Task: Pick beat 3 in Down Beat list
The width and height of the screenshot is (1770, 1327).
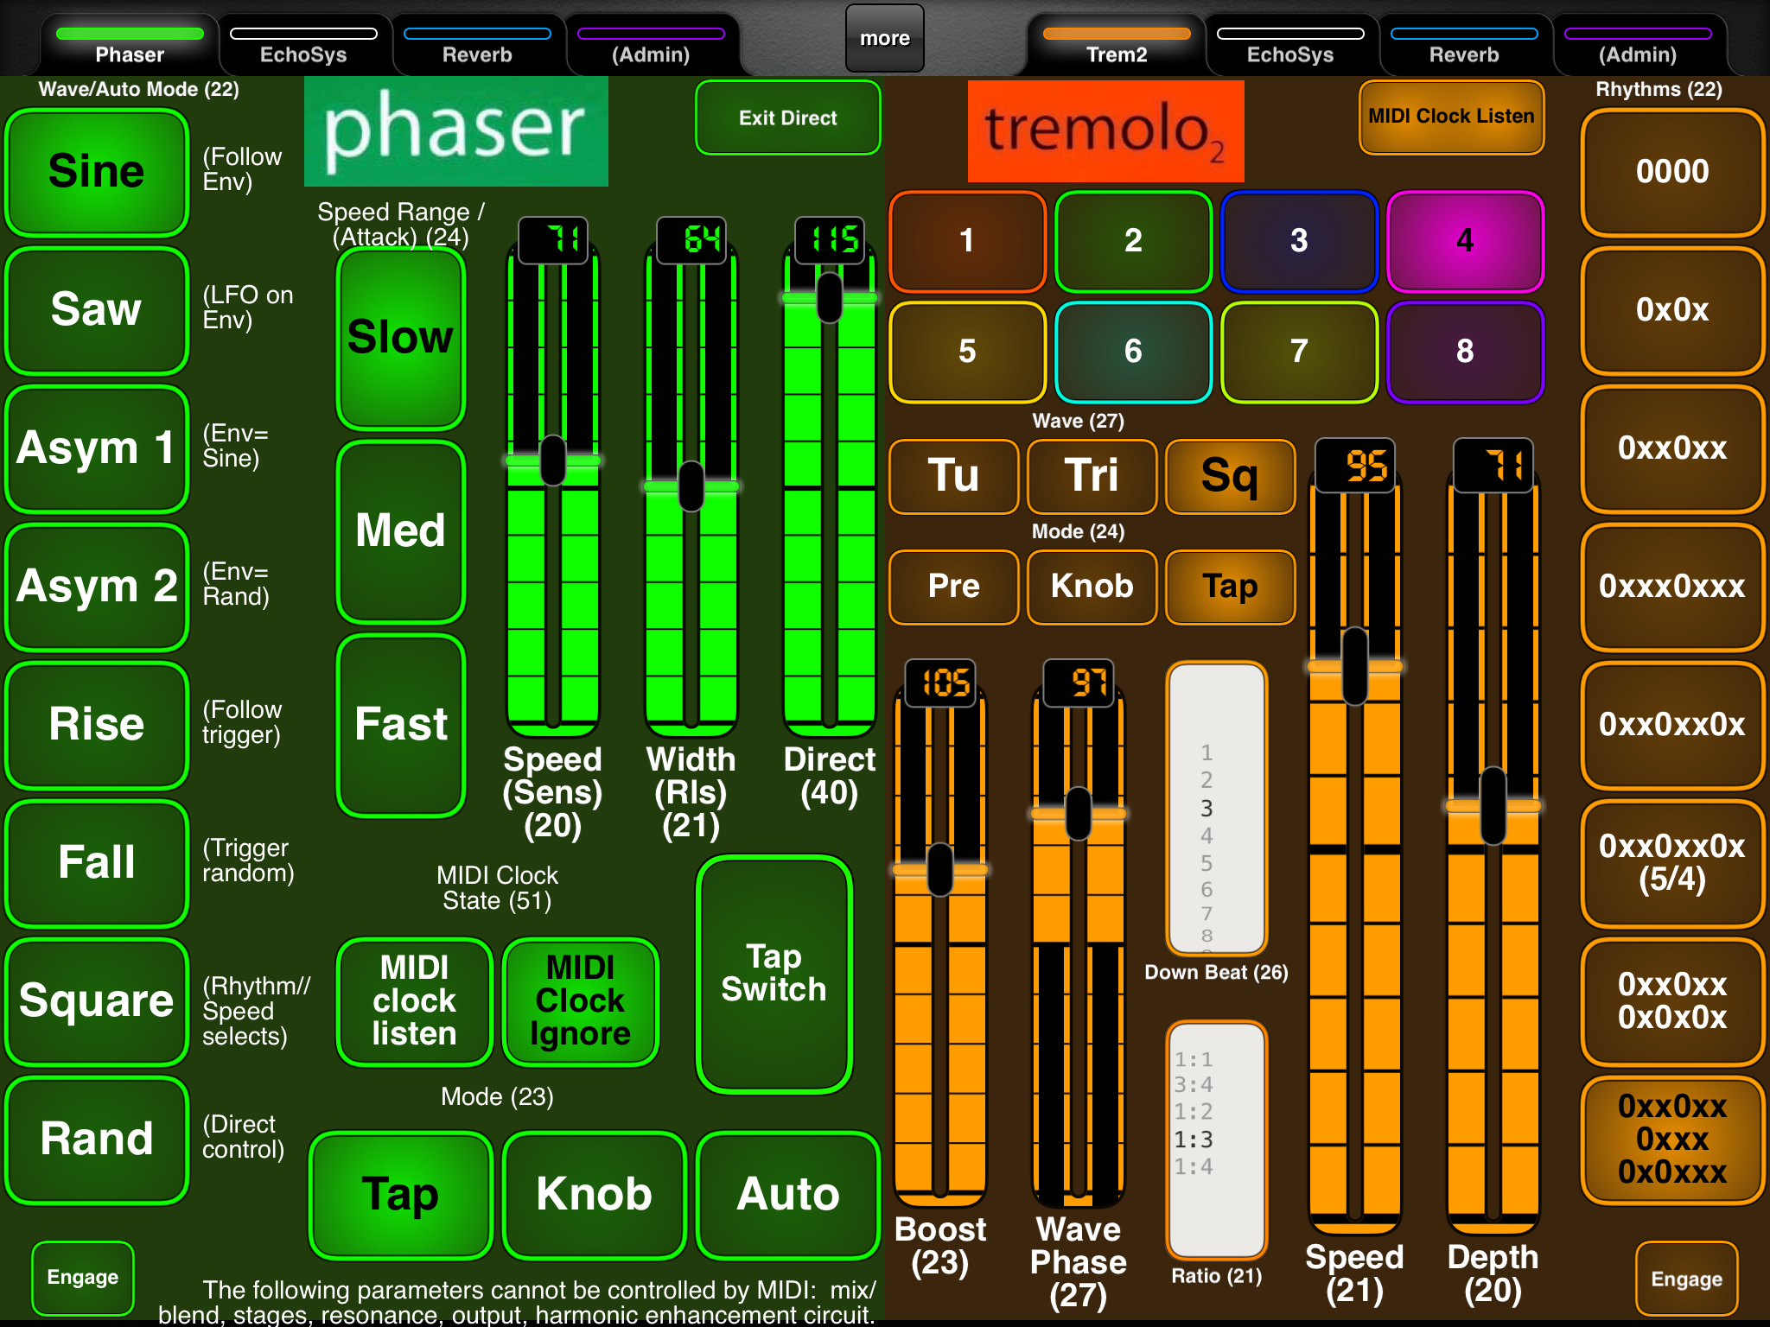Action: (x=1207, y=809)
